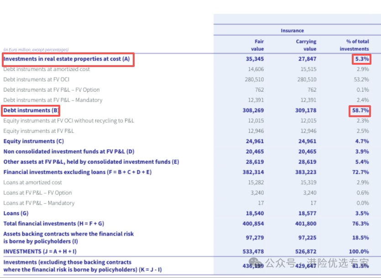Click the 'Carrying value' column header
This screenshot has height=278, width=381.
tap(306, 45)
